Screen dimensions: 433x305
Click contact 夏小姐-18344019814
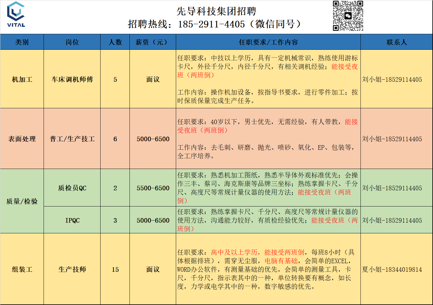point(392,269)
